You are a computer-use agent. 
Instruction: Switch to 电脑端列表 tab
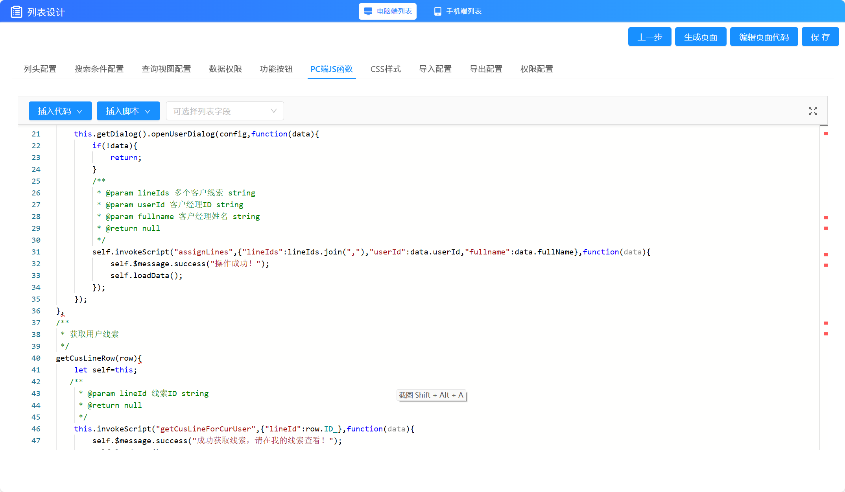[387, 11]
